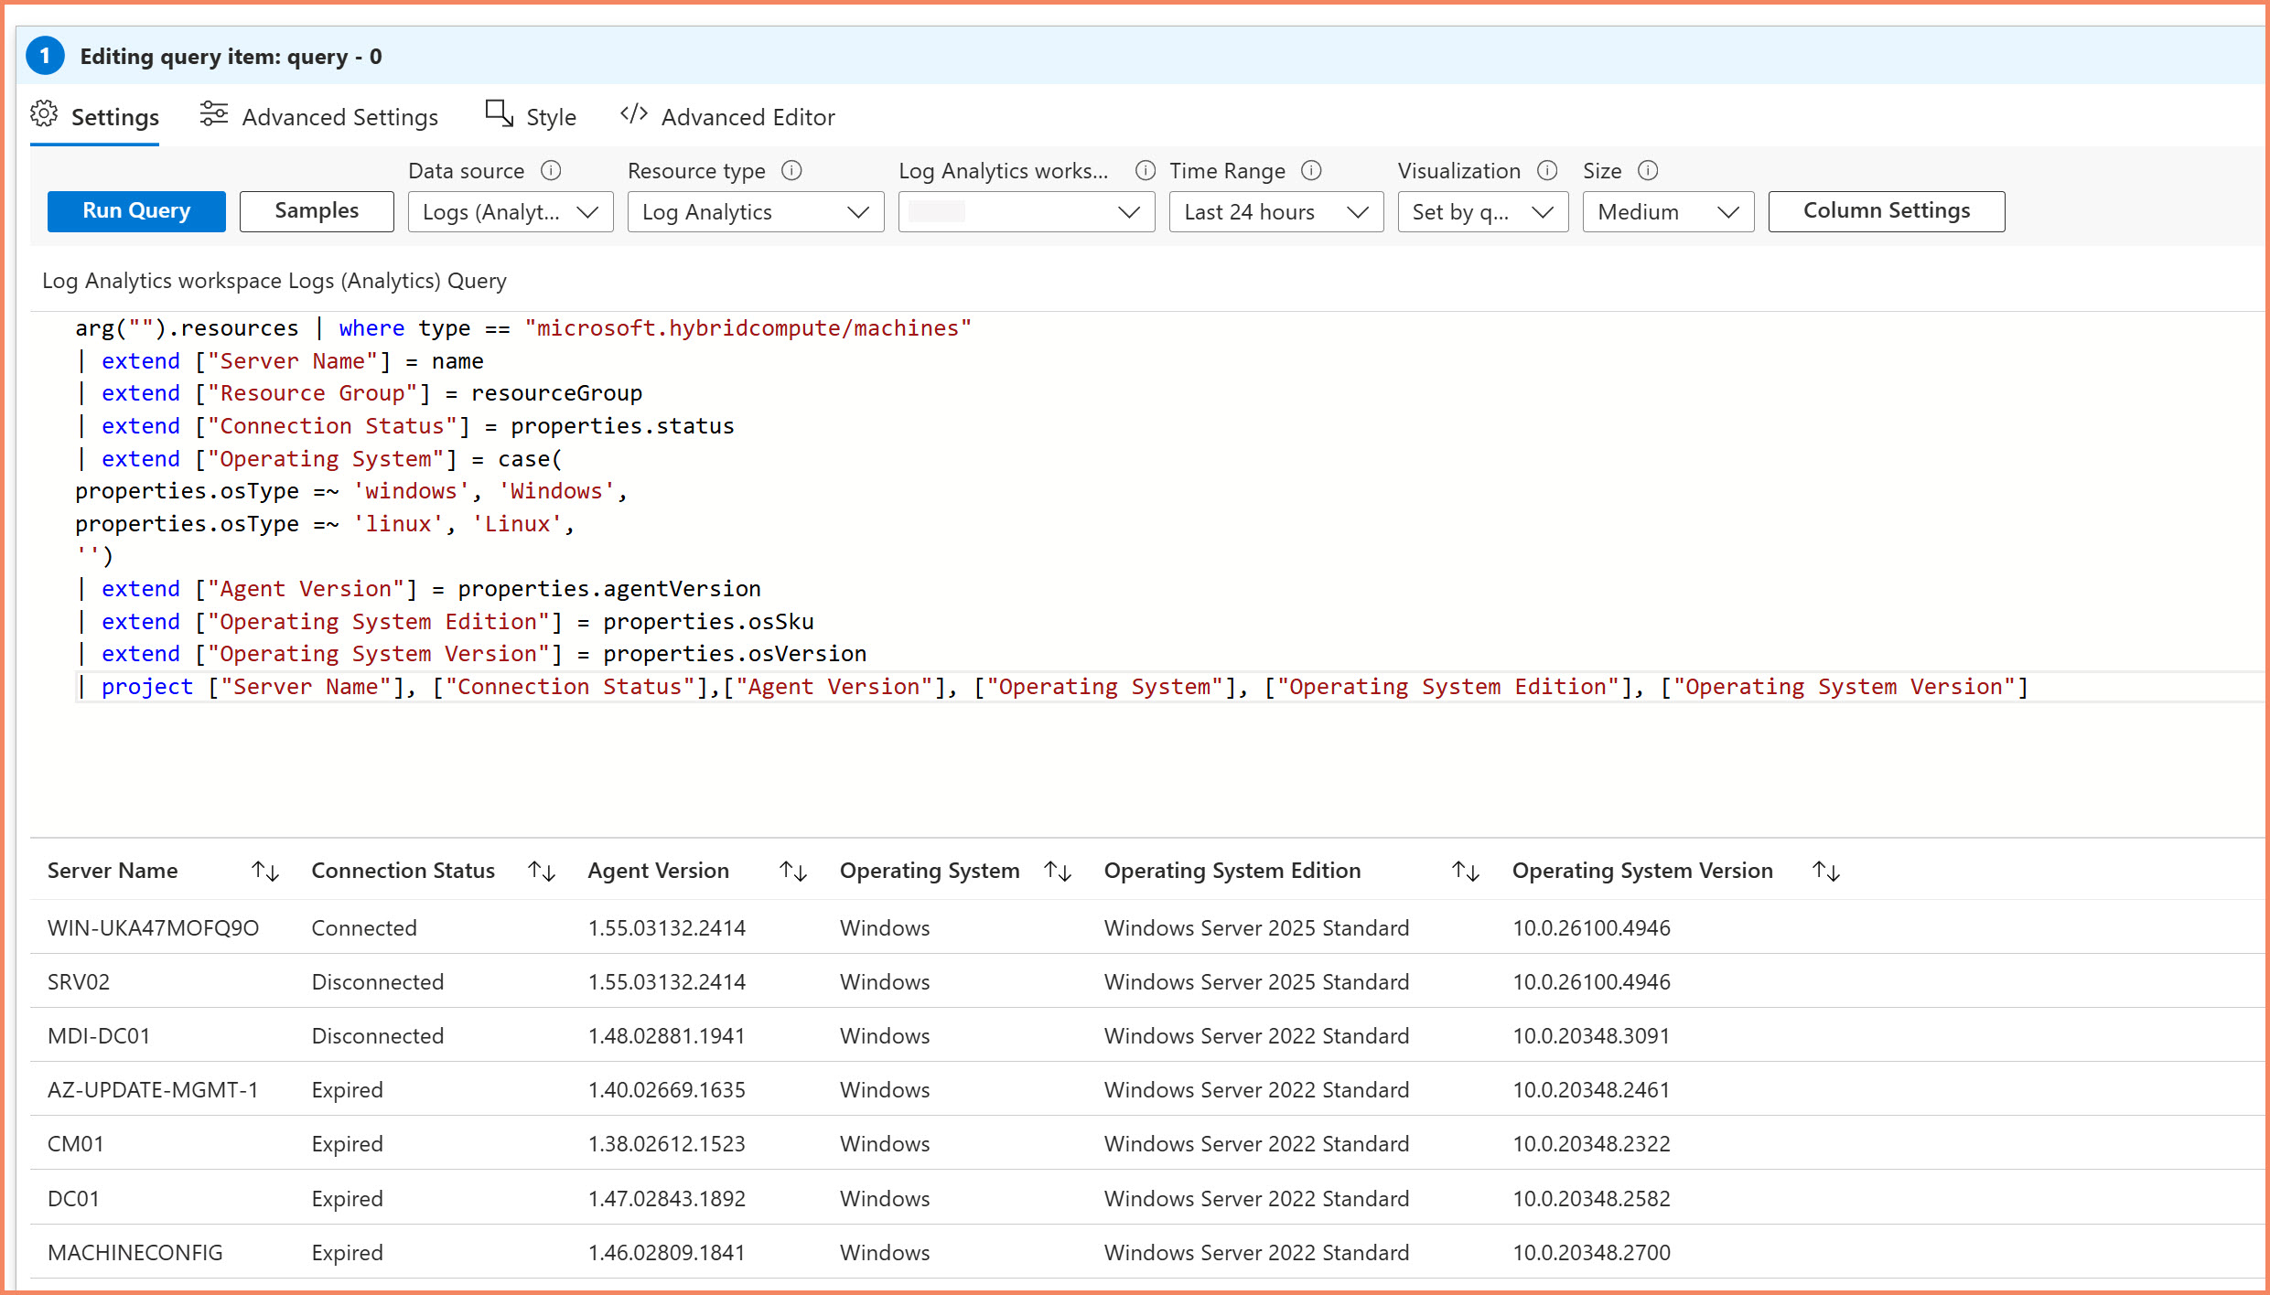Open the Advanced Editor tab
Screen dimensions: 2270x1295
pos(727,117)
